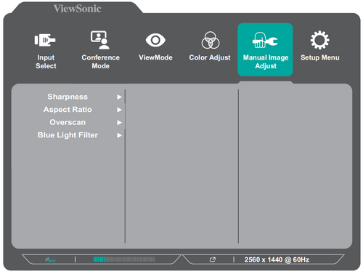This screenshot has width=363, height=274.
Task: Open Setup Menu gear icon
Action: [x=319, y=40]
